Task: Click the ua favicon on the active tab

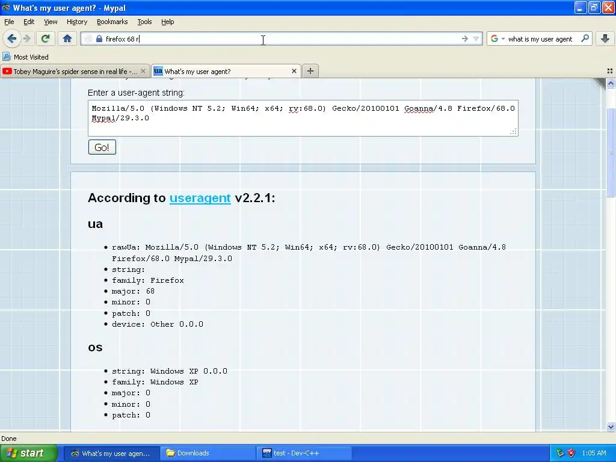Action: pyautogui.click(x=158, y=71)
